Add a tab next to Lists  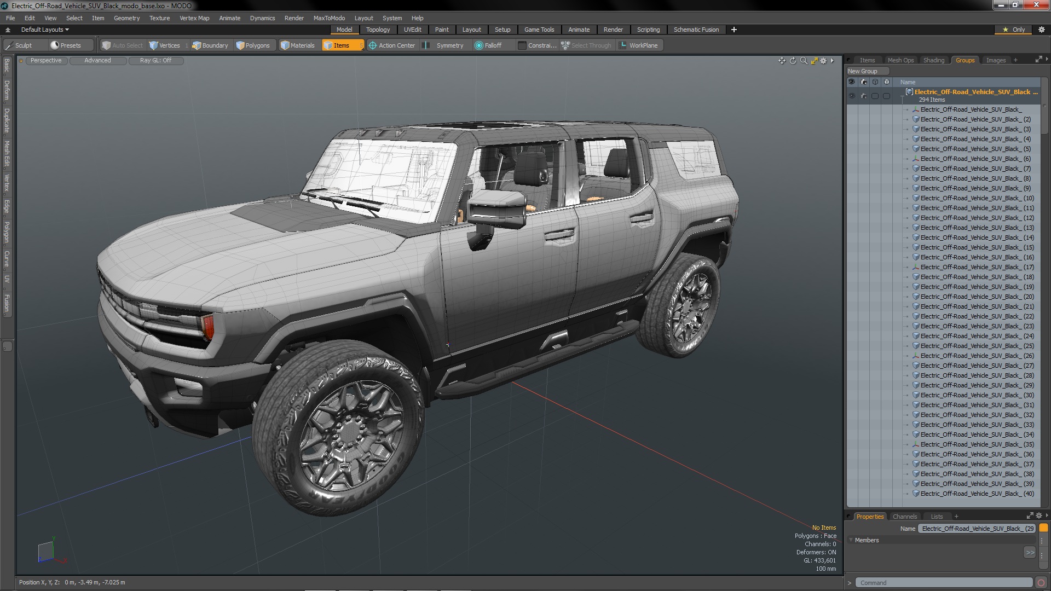pos(956,517)
